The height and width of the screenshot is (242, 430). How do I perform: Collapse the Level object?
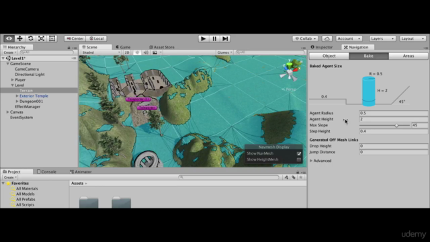pos(12,85)
